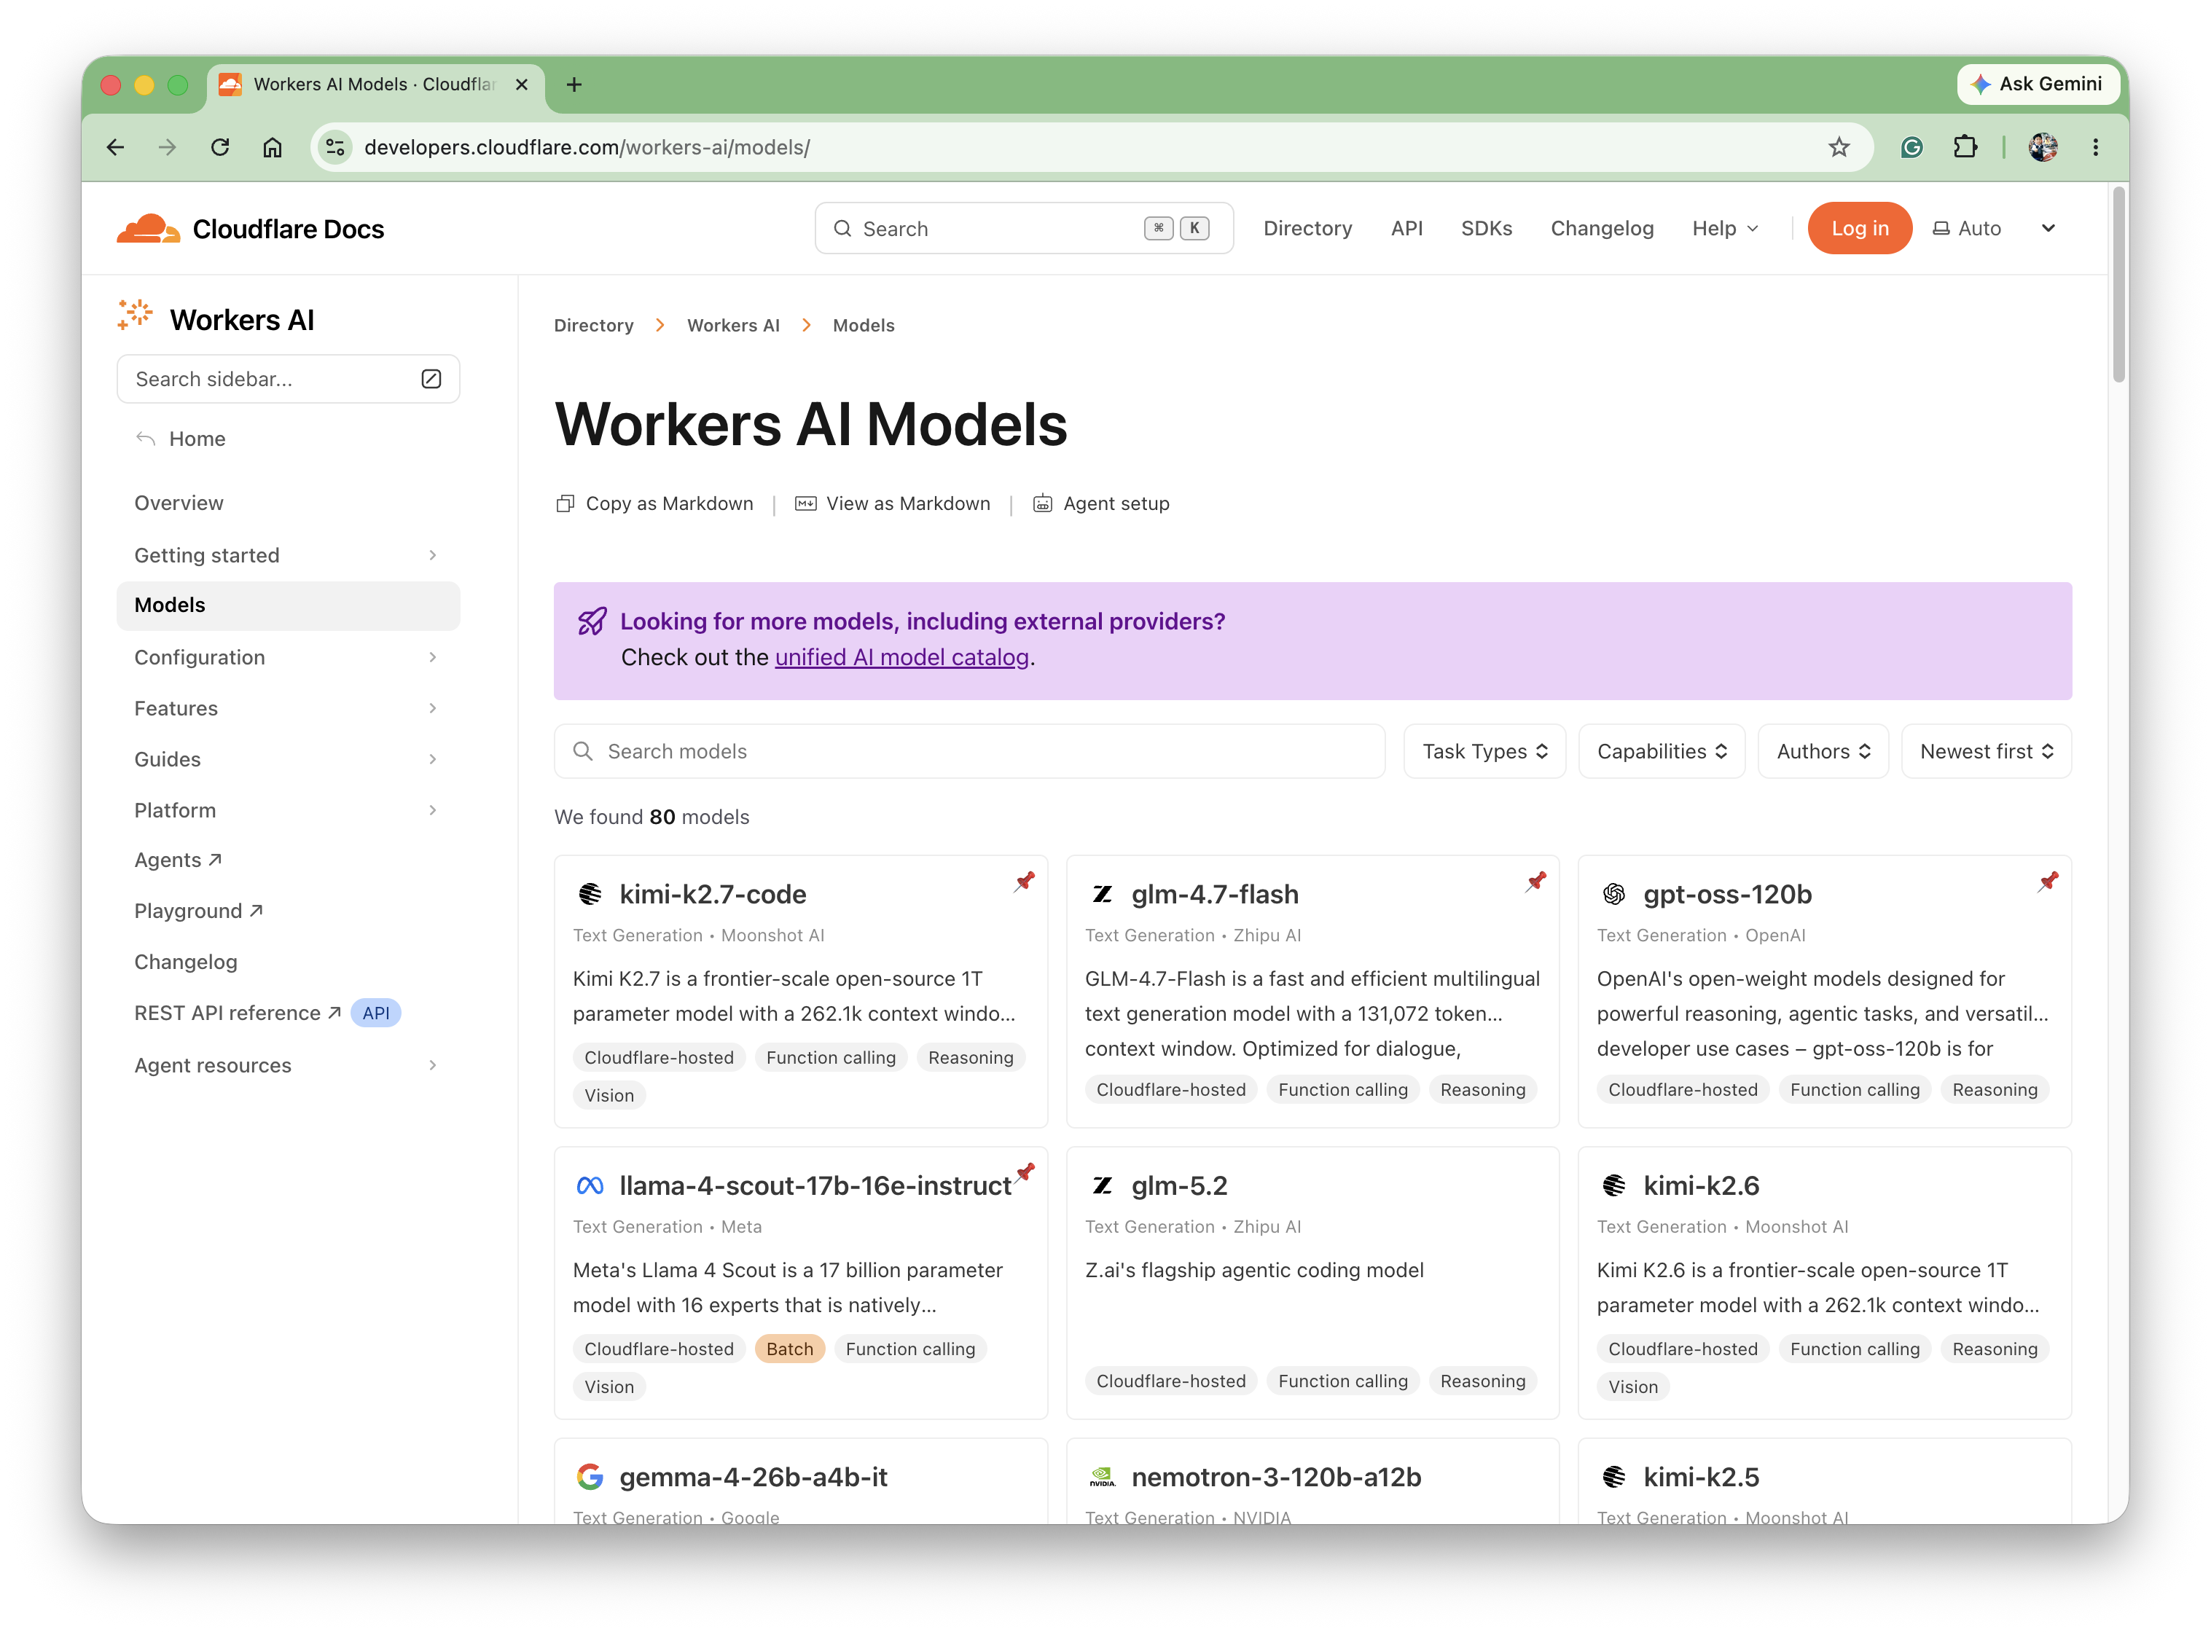Open the Chrome three-dot menu
Viewport: 2211px width, 1632px height.
[2095, 147]
